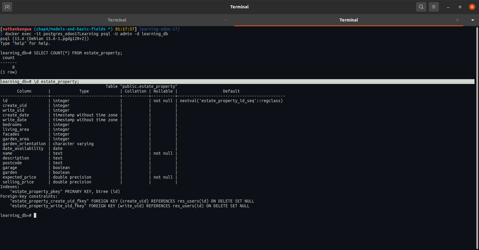
Task: Click the 'date_availability' column name
Action: (23, 148)
